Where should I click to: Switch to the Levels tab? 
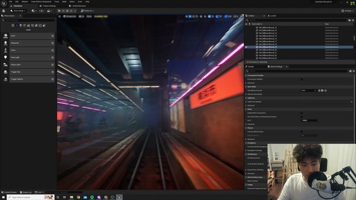[272, 16]
